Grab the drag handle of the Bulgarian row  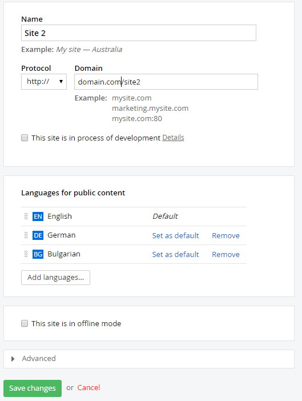(26, 254)
